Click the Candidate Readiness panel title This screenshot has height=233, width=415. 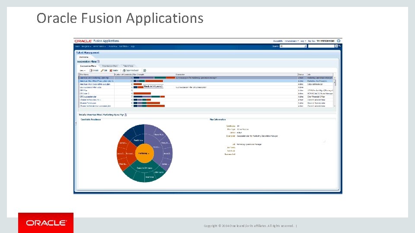(x=91, y=120)
